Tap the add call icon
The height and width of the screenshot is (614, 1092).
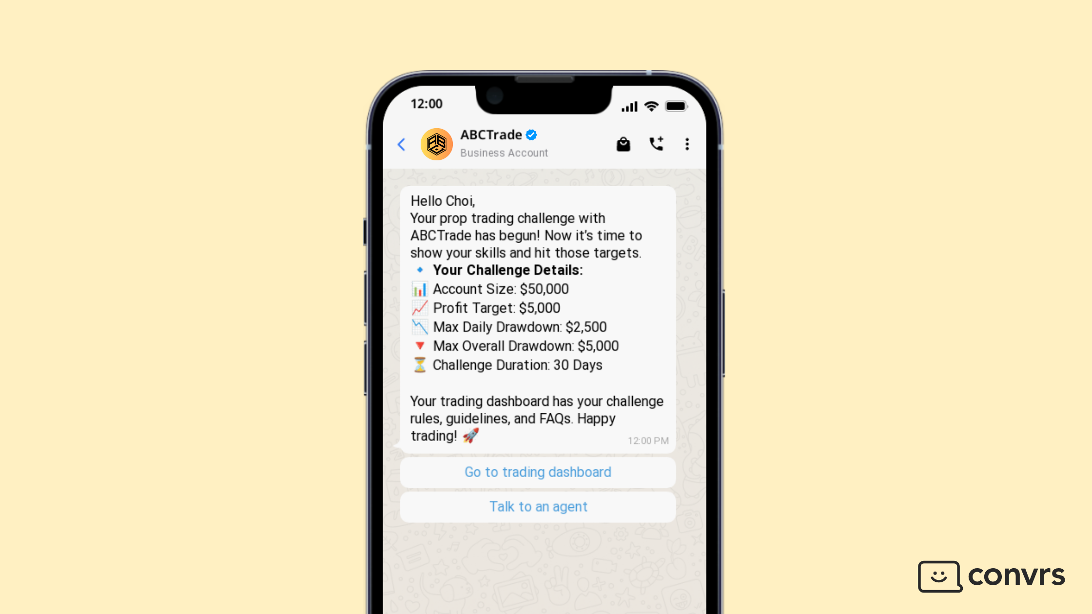point(656,142)
